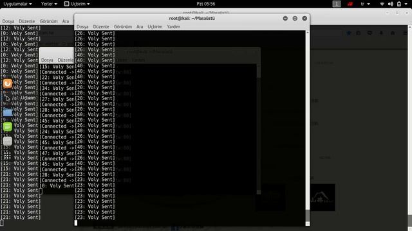Viewport: 412px width, 231px height.
Task: Open Düzenle menu in the back left terminal
Action: [27, 21]
